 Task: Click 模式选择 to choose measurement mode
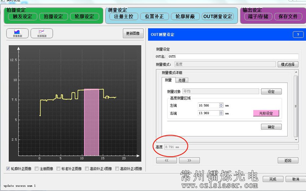click(287, 64)
